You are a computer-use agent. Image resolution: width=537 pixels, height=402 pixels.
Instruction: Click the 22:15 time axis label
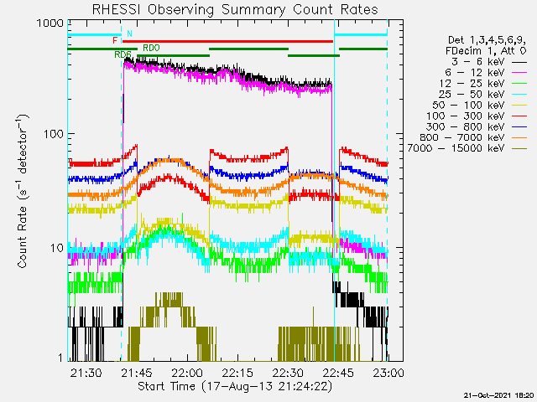237,373
